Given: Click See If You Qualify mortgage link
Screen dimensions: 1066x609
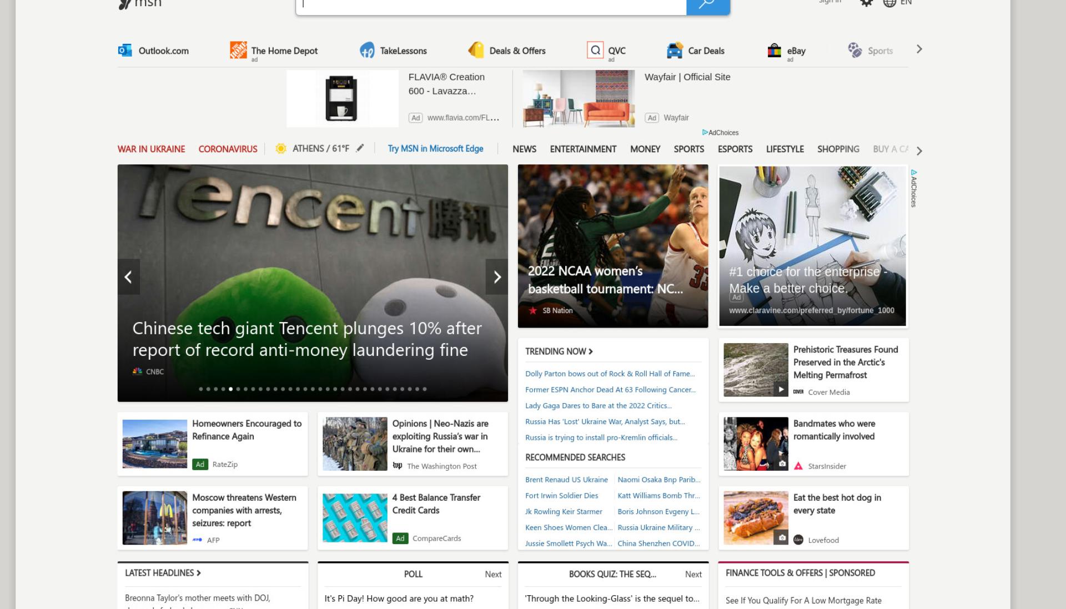Looking at the screenshot, I should pyautogui.click(x=803, y=601).
